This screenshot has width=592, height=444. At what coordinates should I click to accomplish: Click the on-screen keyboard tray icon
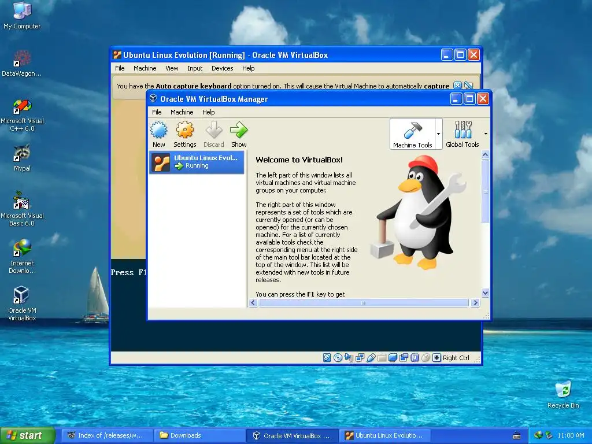pos(517,436)
